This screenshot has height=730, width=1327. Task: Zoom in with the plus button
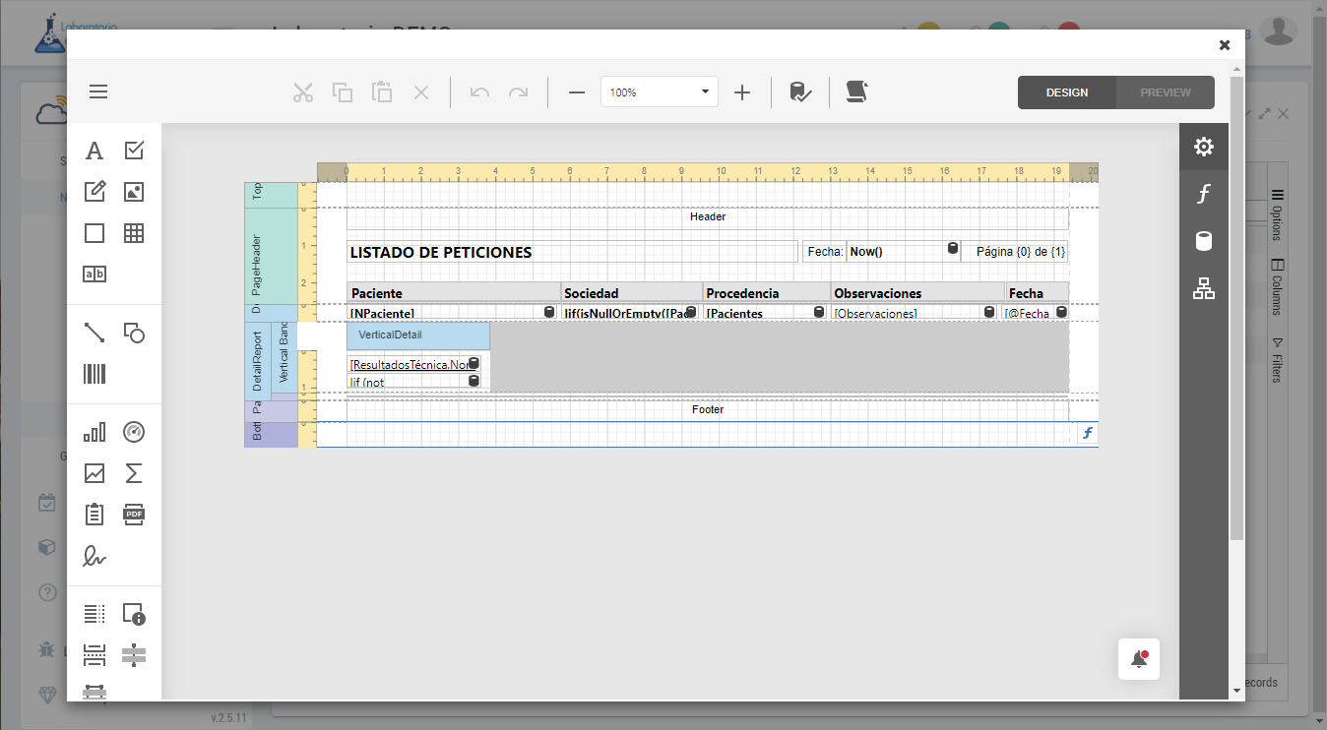coord(742,92)
